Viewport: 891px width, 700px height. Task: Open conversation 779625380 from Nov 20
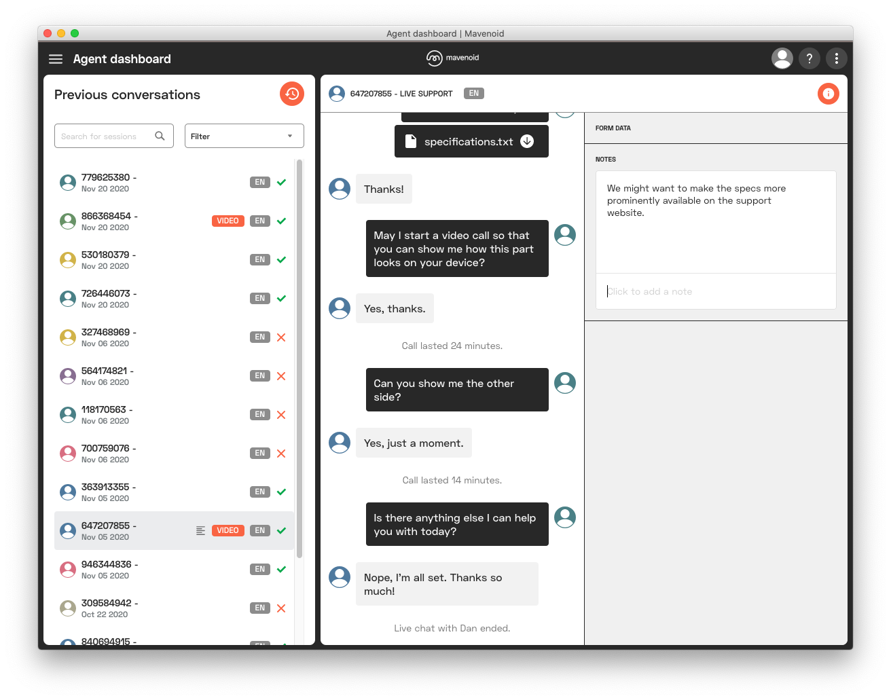point(174,182)
